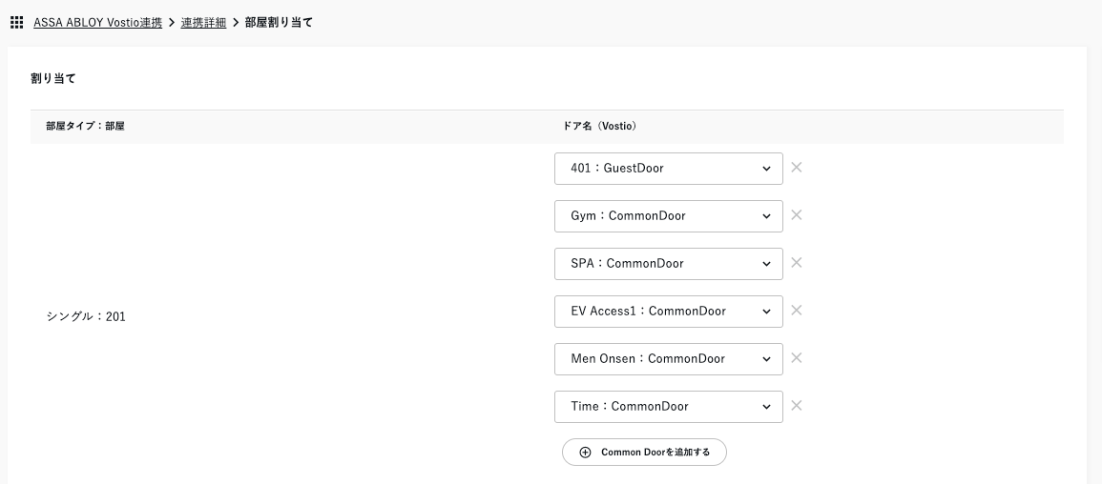Expand the Gym：CommonDoor dropdown
Image resolution: width=1102 pixels, height=484 pixels.
coord(668,216)
